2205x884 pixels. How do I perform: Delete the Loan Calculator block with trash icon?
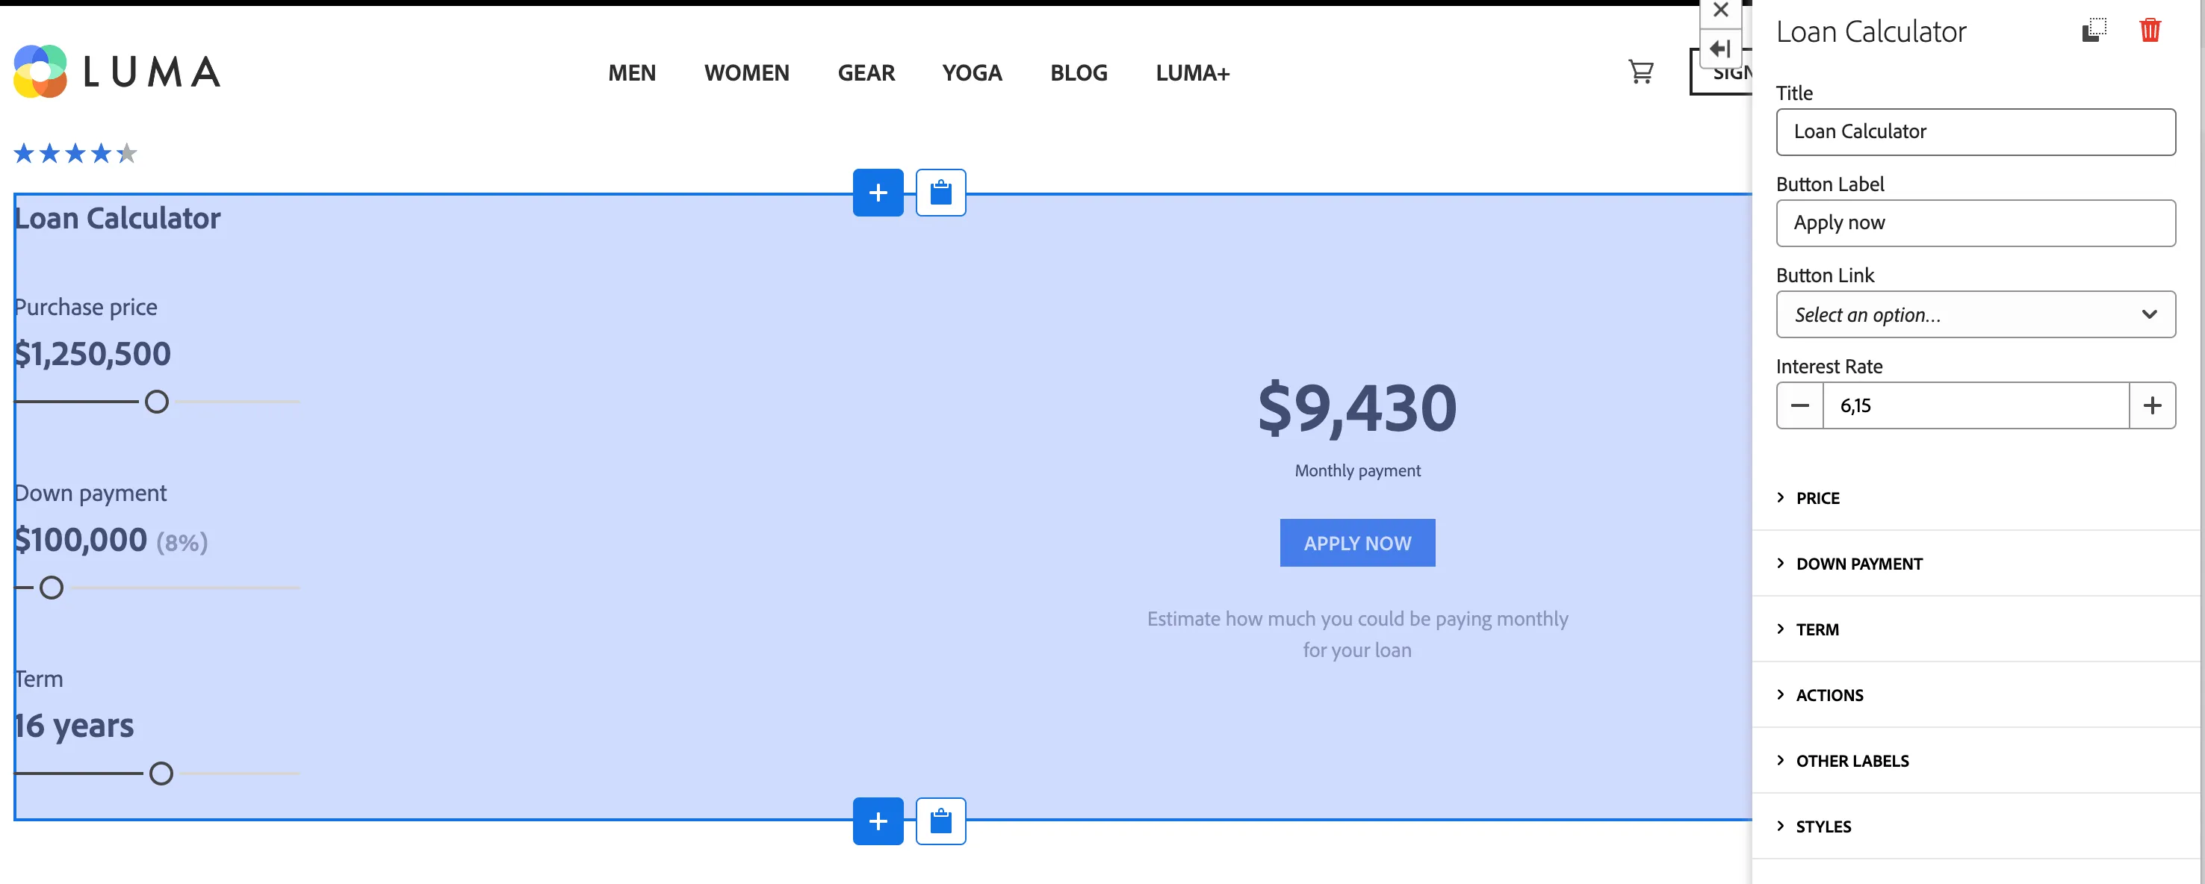point(2150,30)
